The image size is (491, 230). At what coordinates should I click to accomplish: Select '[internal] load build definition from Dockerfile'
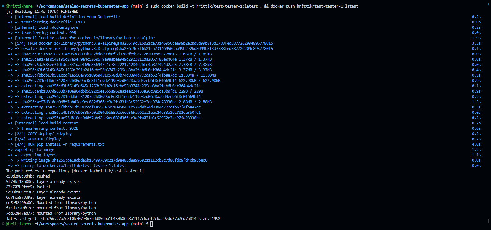pyautogui.click(x=67, y=17)
